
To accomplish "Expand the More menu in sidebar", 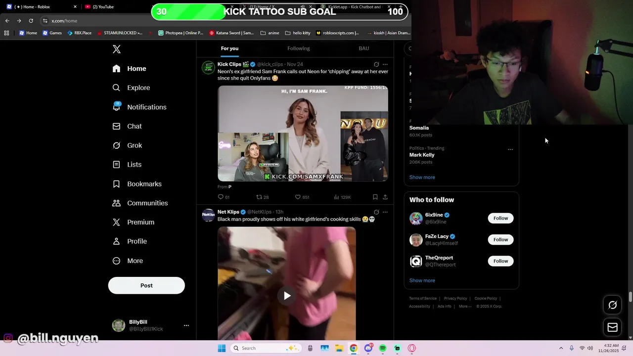I will tap(128, 261).
